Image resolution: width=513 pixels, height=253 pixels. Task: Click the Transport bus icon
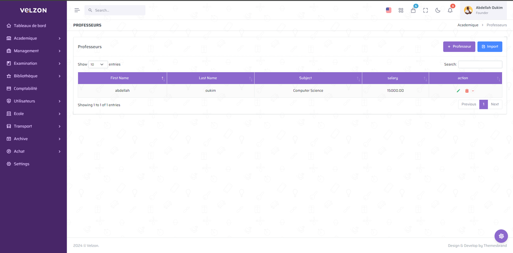pos(9,126)
